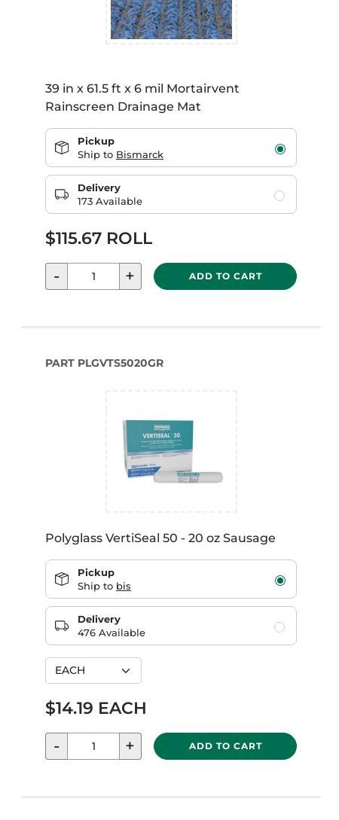Image resolution: width=339 pixels, height=820 pixels.
Task: Click the box icon in VertiSeal Pickup option
Action: (x=62, y=579)
